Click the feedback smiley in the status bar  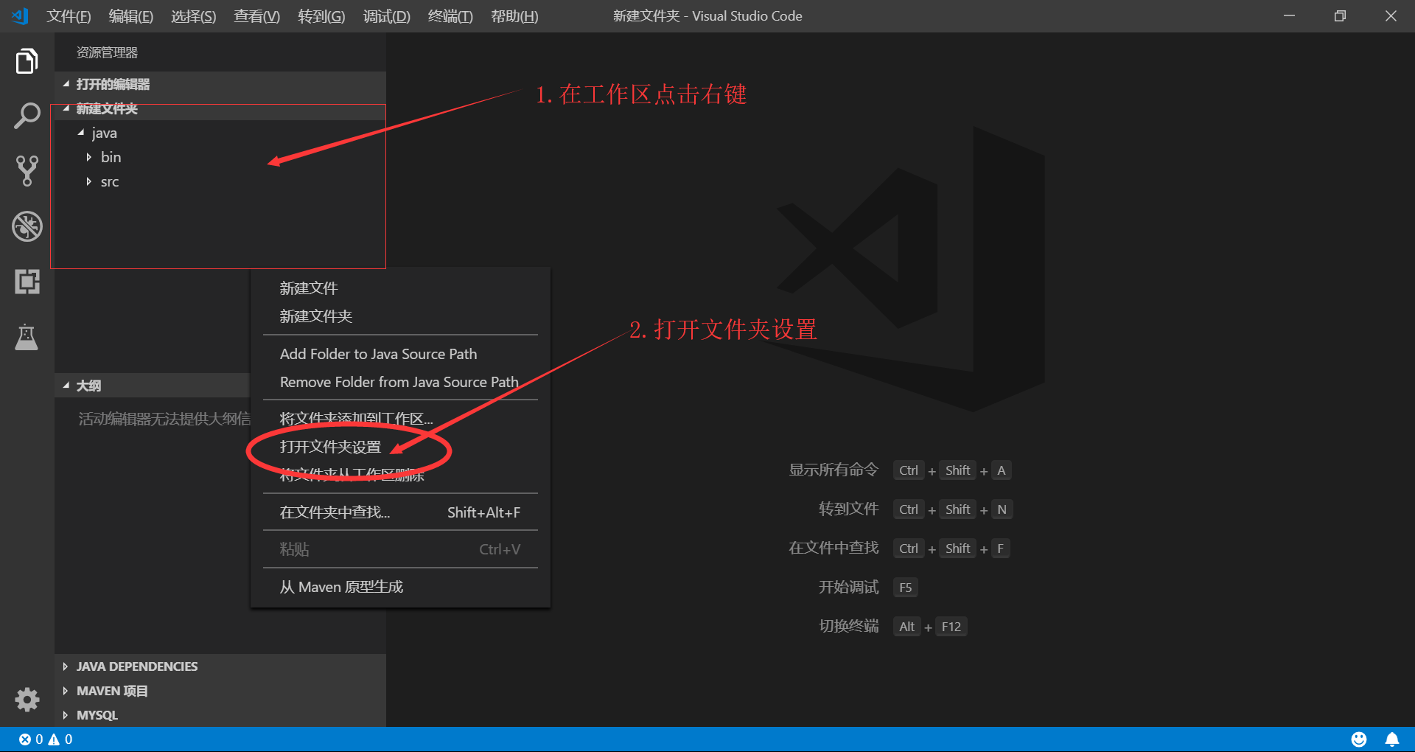[x=1359, y=739]
